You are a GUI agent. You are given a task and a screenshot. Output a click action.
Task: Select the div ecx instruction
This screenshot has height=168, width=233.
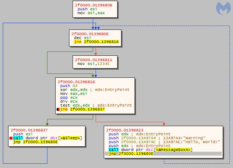point(67,101)
